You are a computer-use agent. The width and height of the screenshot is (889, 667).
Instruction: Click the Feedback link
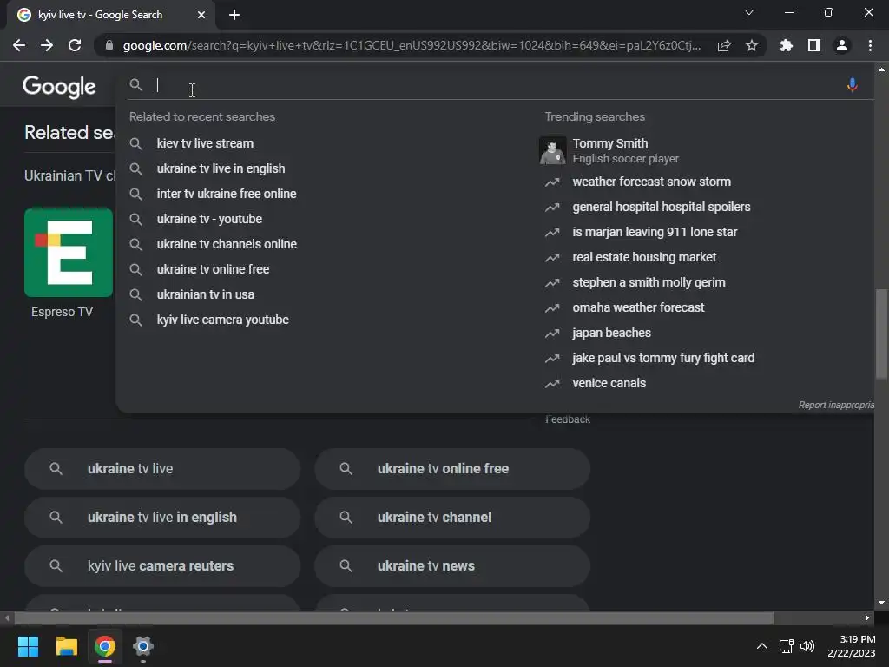pos(568,419)
